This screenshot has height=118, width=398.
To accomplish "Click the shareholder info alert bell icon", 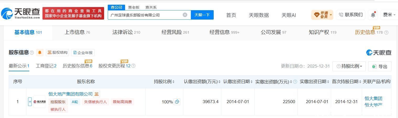I will coord(40,52).
